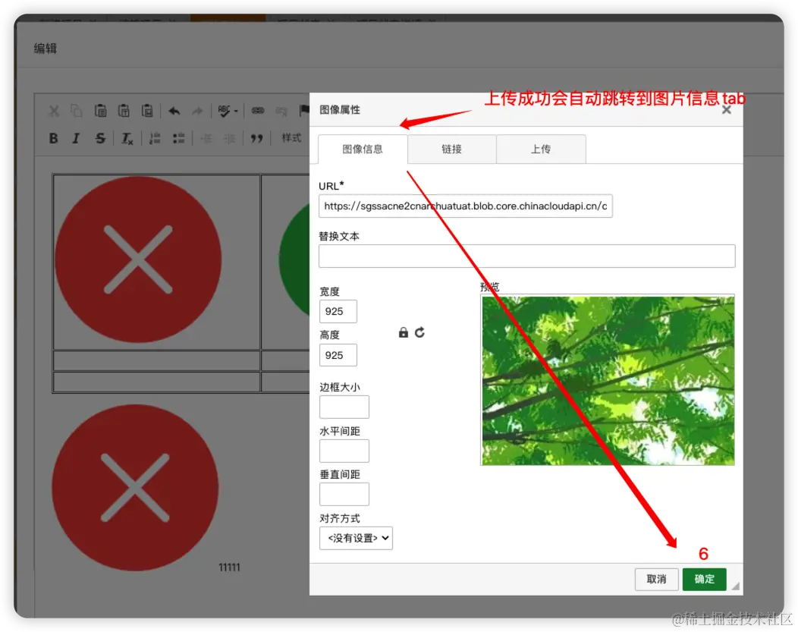Click the Copy icon in editor toolbar

(x=77, y=111)
